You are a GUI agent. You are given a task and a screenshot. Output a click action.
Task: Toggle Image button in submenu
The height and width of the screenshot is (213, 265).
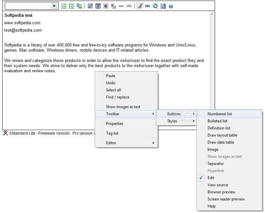(x=229, y=149)
